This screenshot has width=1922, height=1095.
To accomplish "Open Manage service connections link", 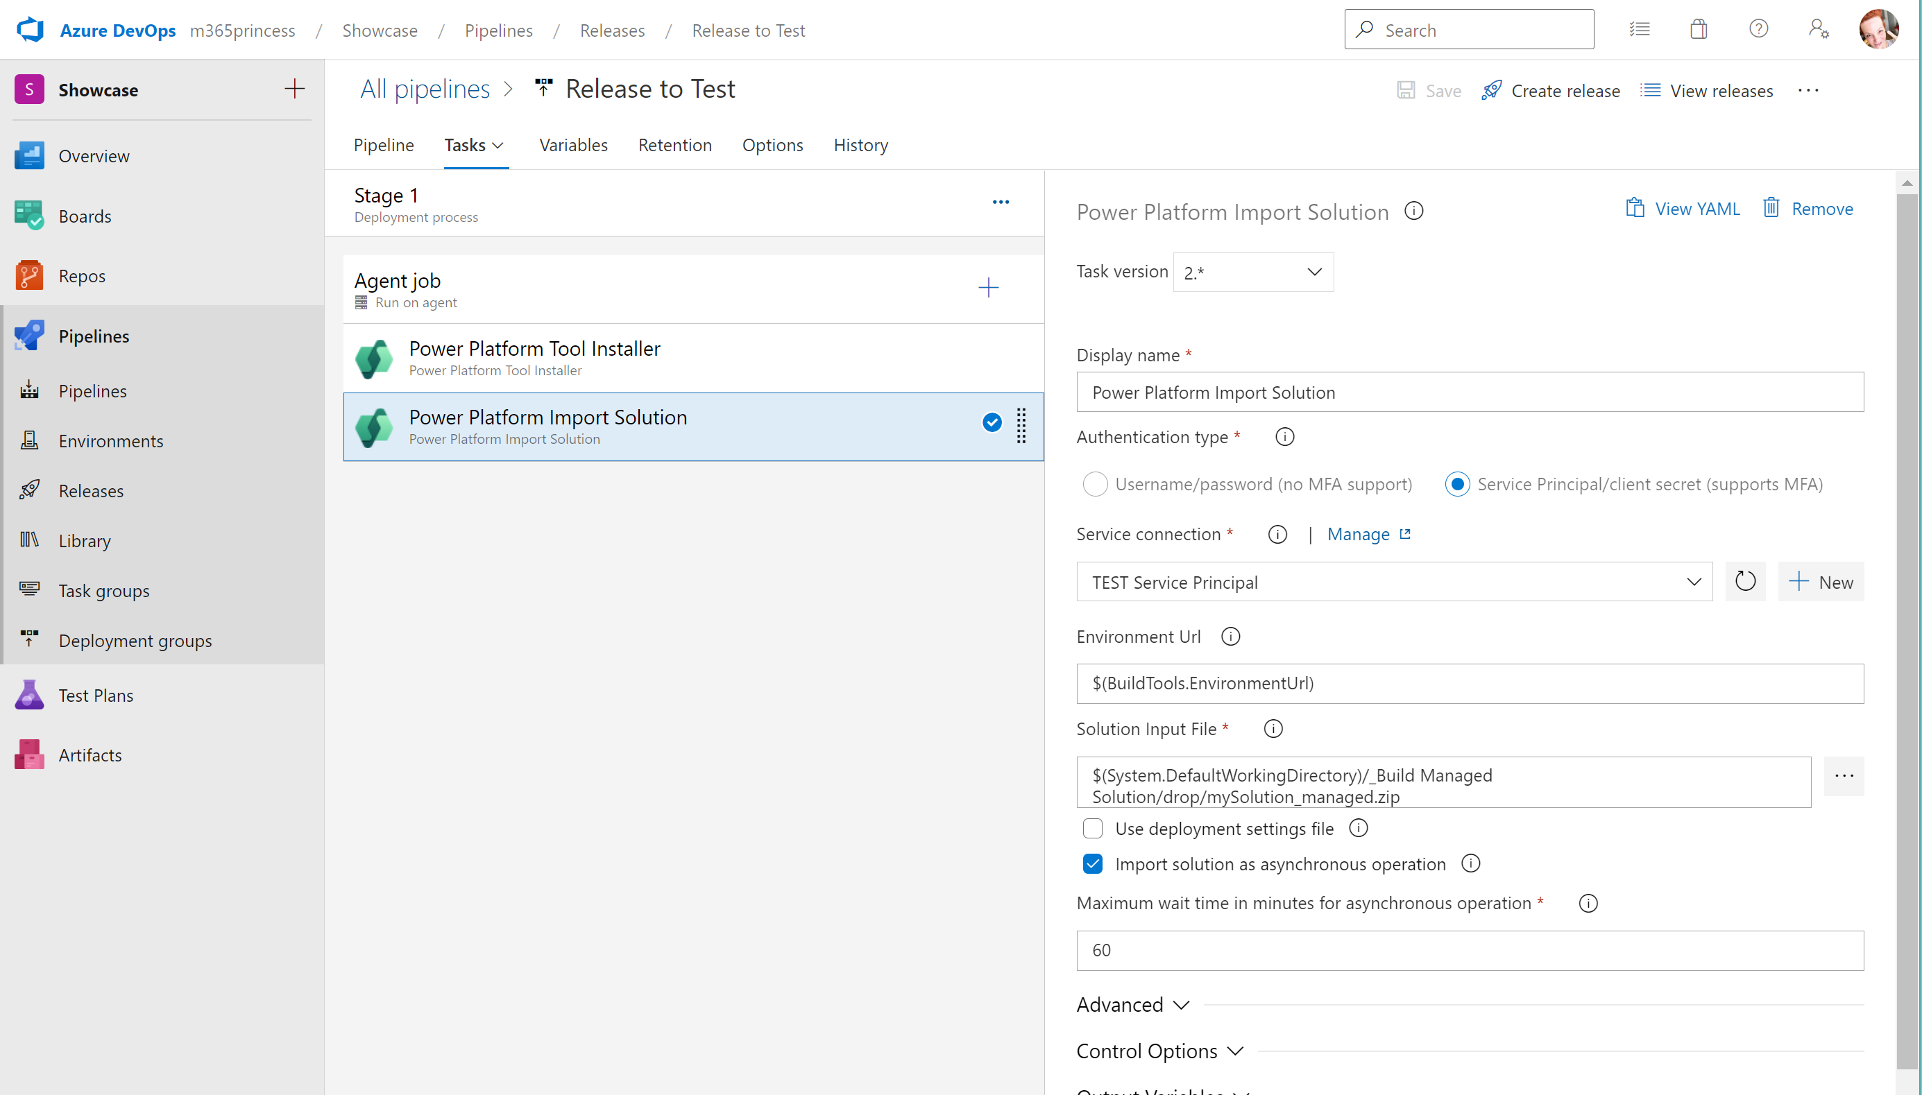I will (x=1369, y=534).
